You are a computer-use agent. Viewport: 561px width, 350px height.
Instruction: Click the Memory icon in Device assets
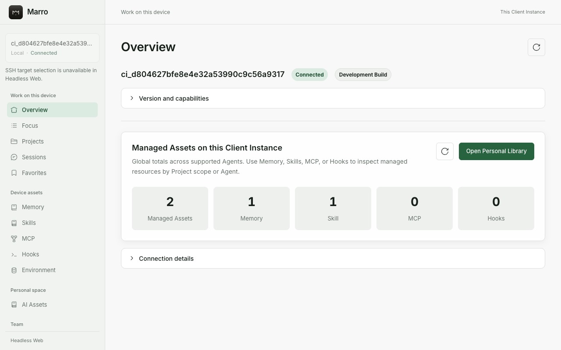point(14,207)
